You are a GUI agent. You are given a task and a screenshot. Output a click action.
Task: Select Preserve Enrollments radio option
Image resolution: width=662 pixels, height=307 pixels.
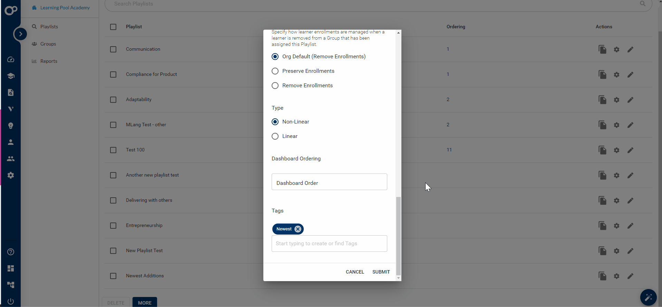[x=275, y=71]
